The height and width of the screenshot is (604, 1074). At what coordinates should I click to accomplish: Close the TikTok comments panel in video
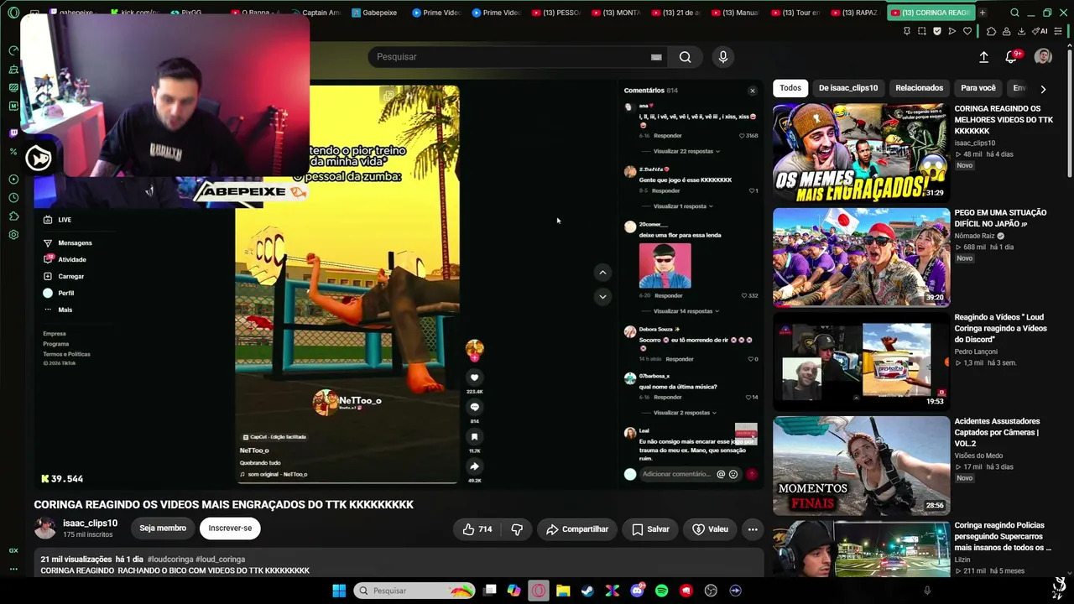tap(752, 91)
